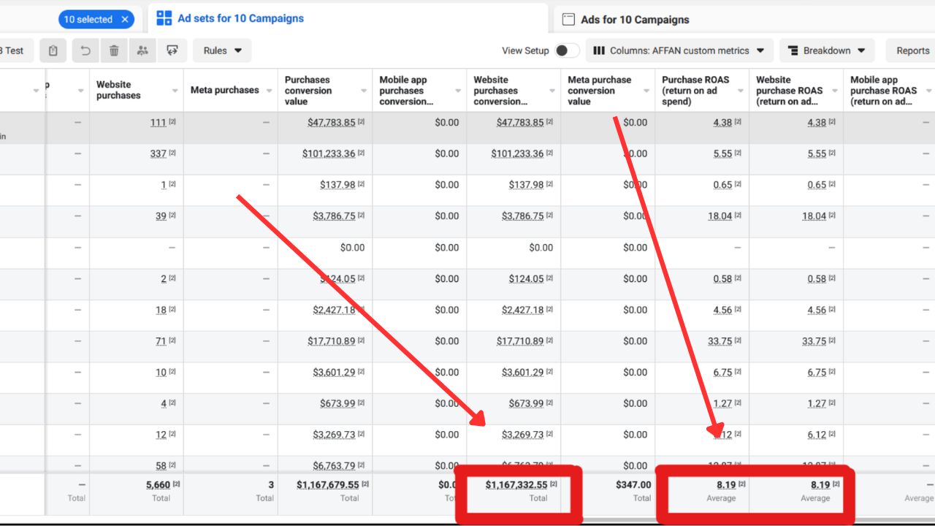Click the Mobile app purchase ROAS header
This screenshot has width=935, height=526.
point(883,91)
